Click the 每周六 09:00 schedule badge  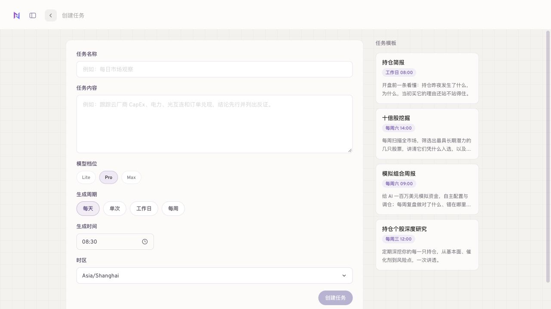[x=399, y=184]
